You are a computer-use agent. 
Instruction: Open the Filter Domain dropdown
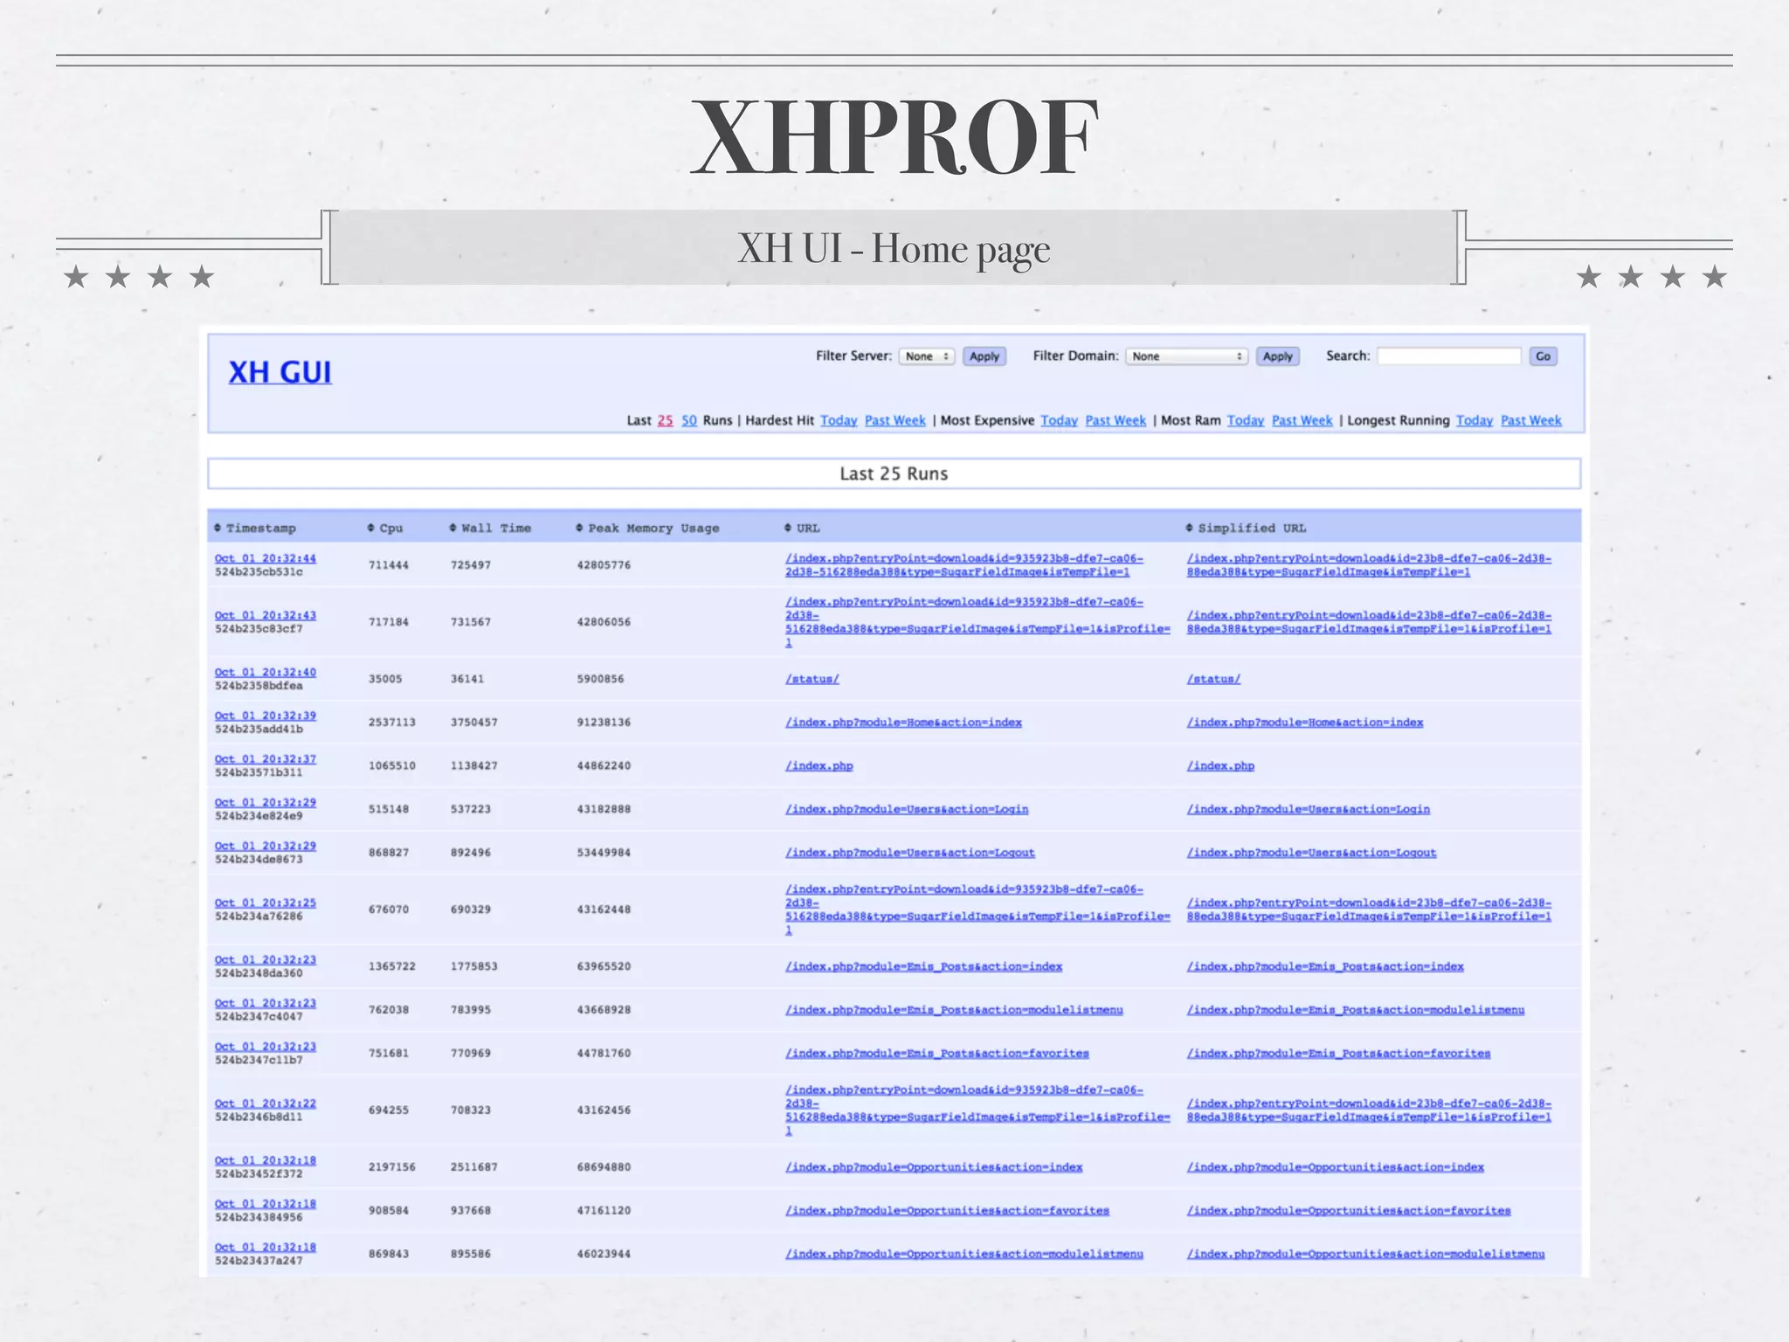pos(1185,356)
